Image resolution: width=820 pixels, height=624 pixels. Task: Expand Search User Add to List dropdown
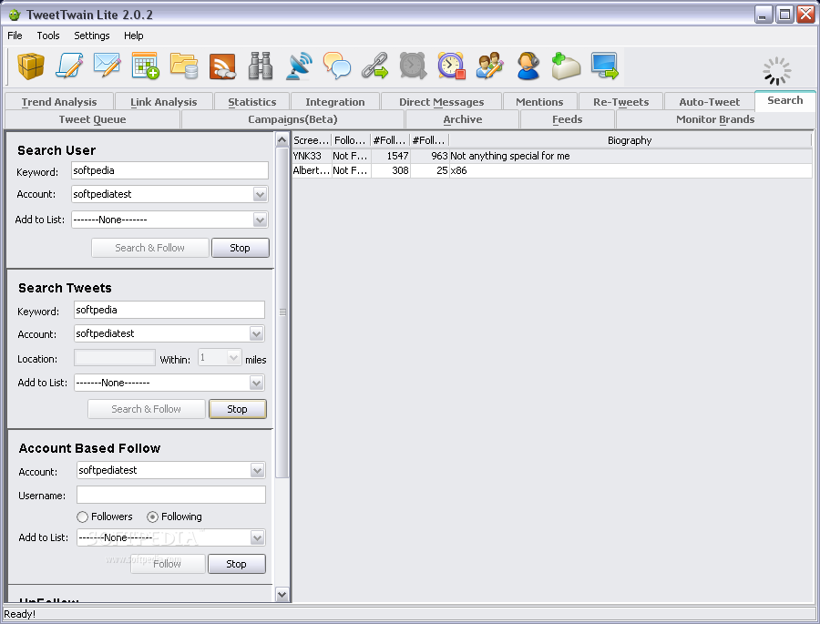tap(260, 220)
